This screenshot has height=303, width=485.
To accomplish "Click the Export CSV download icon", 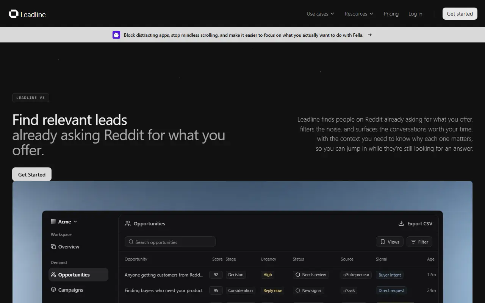I will [401, 223].
